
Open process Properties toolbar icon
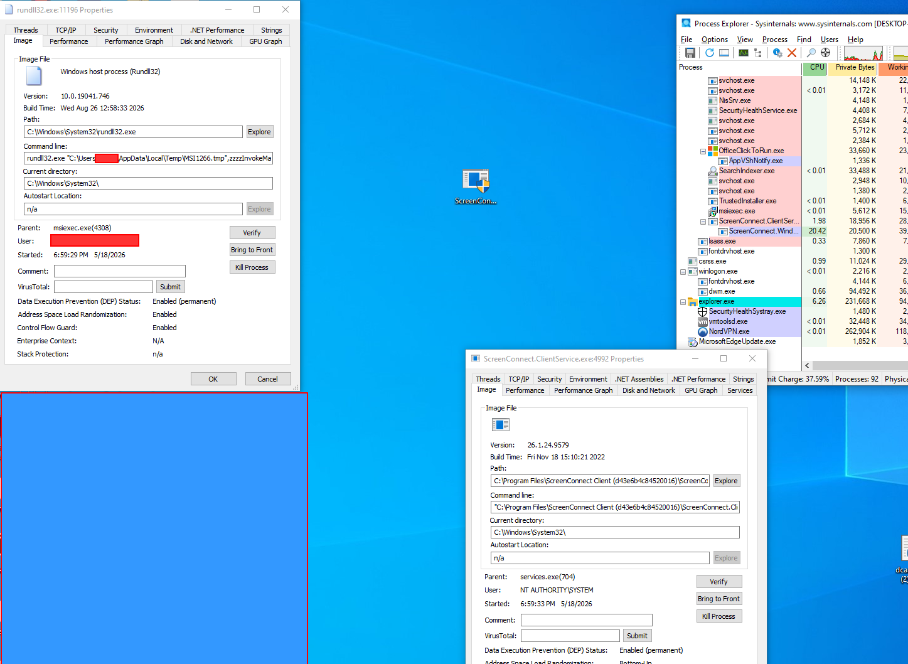tap(777, 53)
